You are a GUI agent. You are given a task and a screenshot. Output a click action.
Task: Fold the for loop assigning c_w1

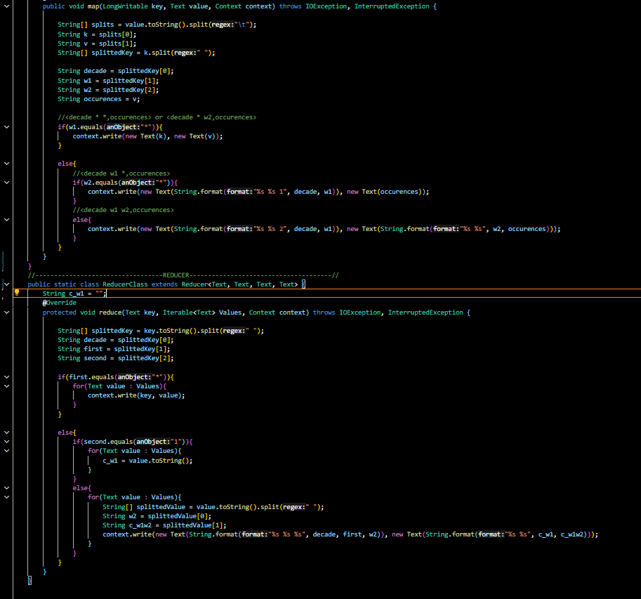click(7, 450)
